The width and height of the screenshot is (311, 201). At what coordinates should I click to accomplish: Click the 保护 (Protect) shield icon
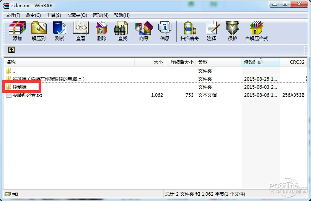232,28
